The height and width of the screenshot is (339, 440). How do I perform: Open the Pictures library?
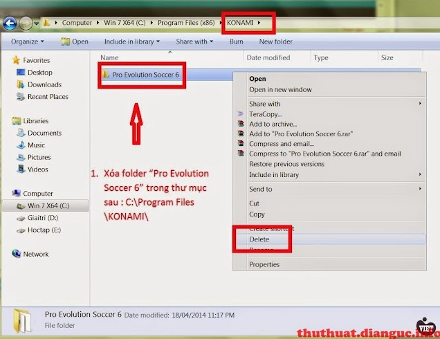(39, 157)
